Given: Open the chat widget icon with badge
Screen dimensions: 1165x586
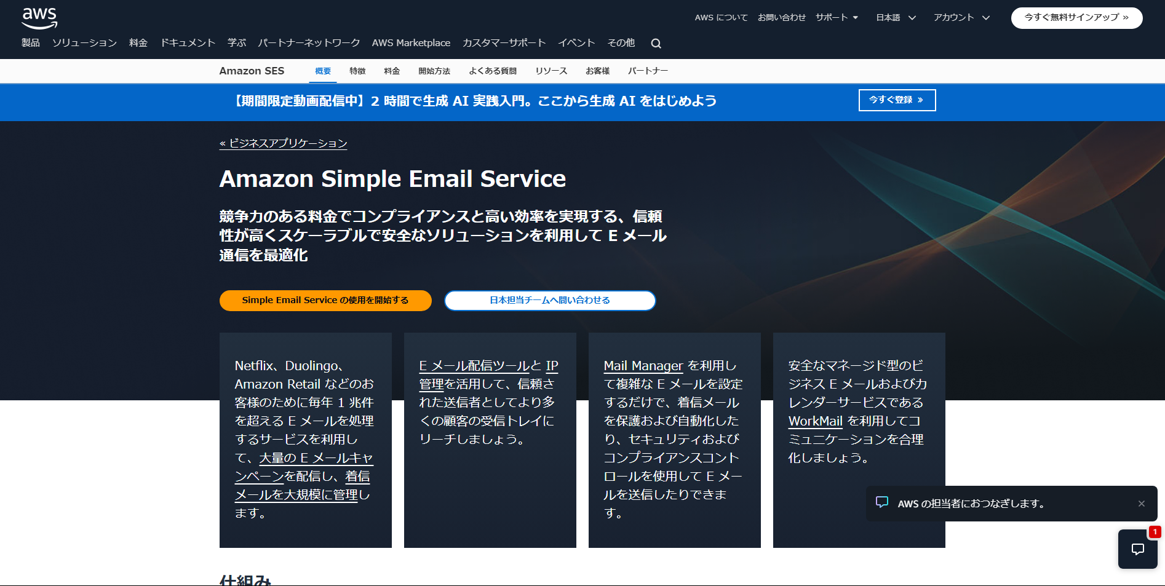Looking at the screenshot, I should (1138, 548).
